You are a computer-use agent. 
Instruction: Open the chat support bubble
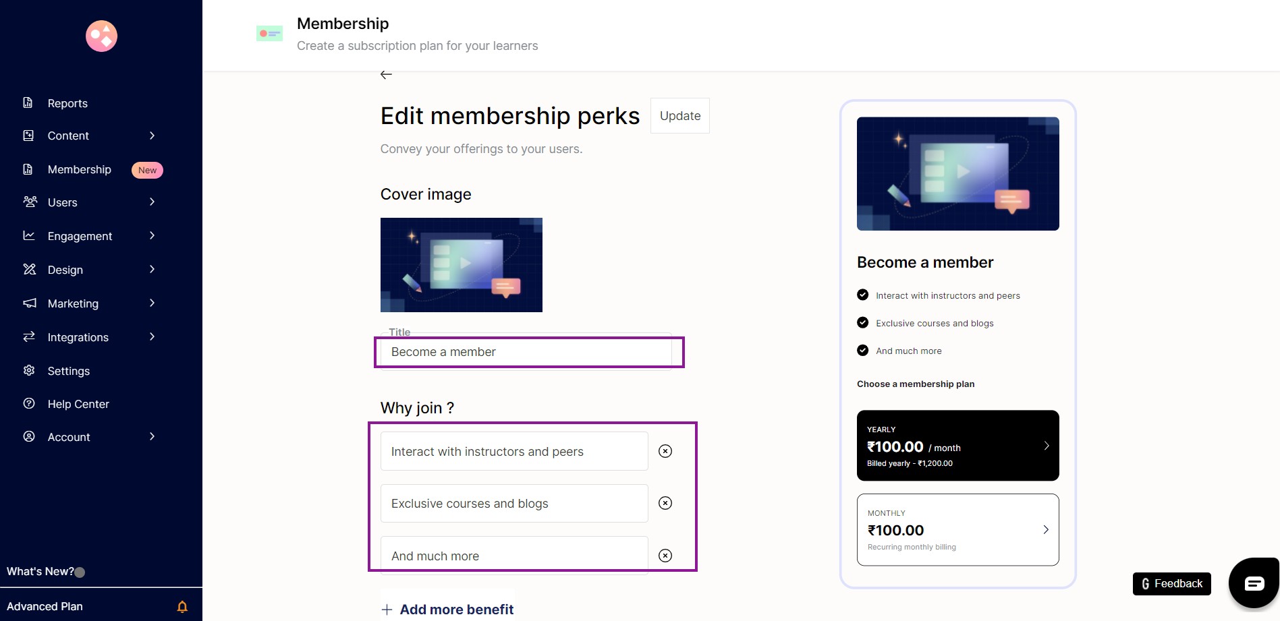pos(1254,583)
